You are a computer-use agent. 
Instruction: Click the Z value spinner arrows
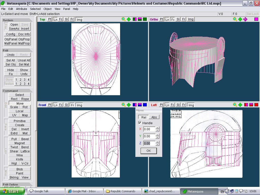pos(157,143)
